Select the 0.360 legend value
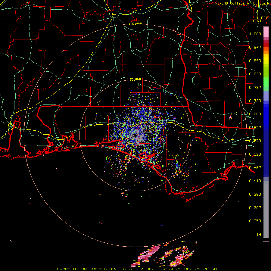The image size is (271, 271). (255, 195)
